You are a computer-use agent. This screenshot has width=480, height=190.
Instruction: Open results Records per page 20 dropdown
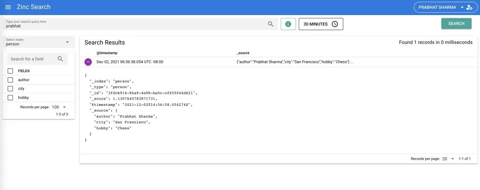point(448,159)
